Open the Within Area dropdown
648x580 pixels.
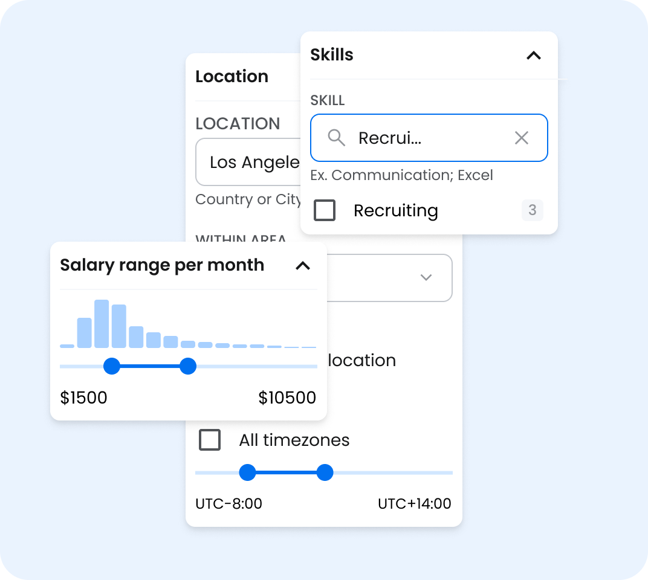point(426,277)
